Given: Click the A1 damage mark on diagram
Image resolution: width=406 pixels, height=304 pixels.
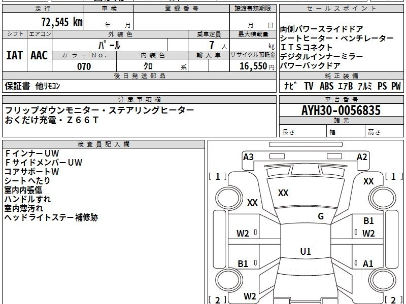Looking at the screenshot, I should pos(368,263).
